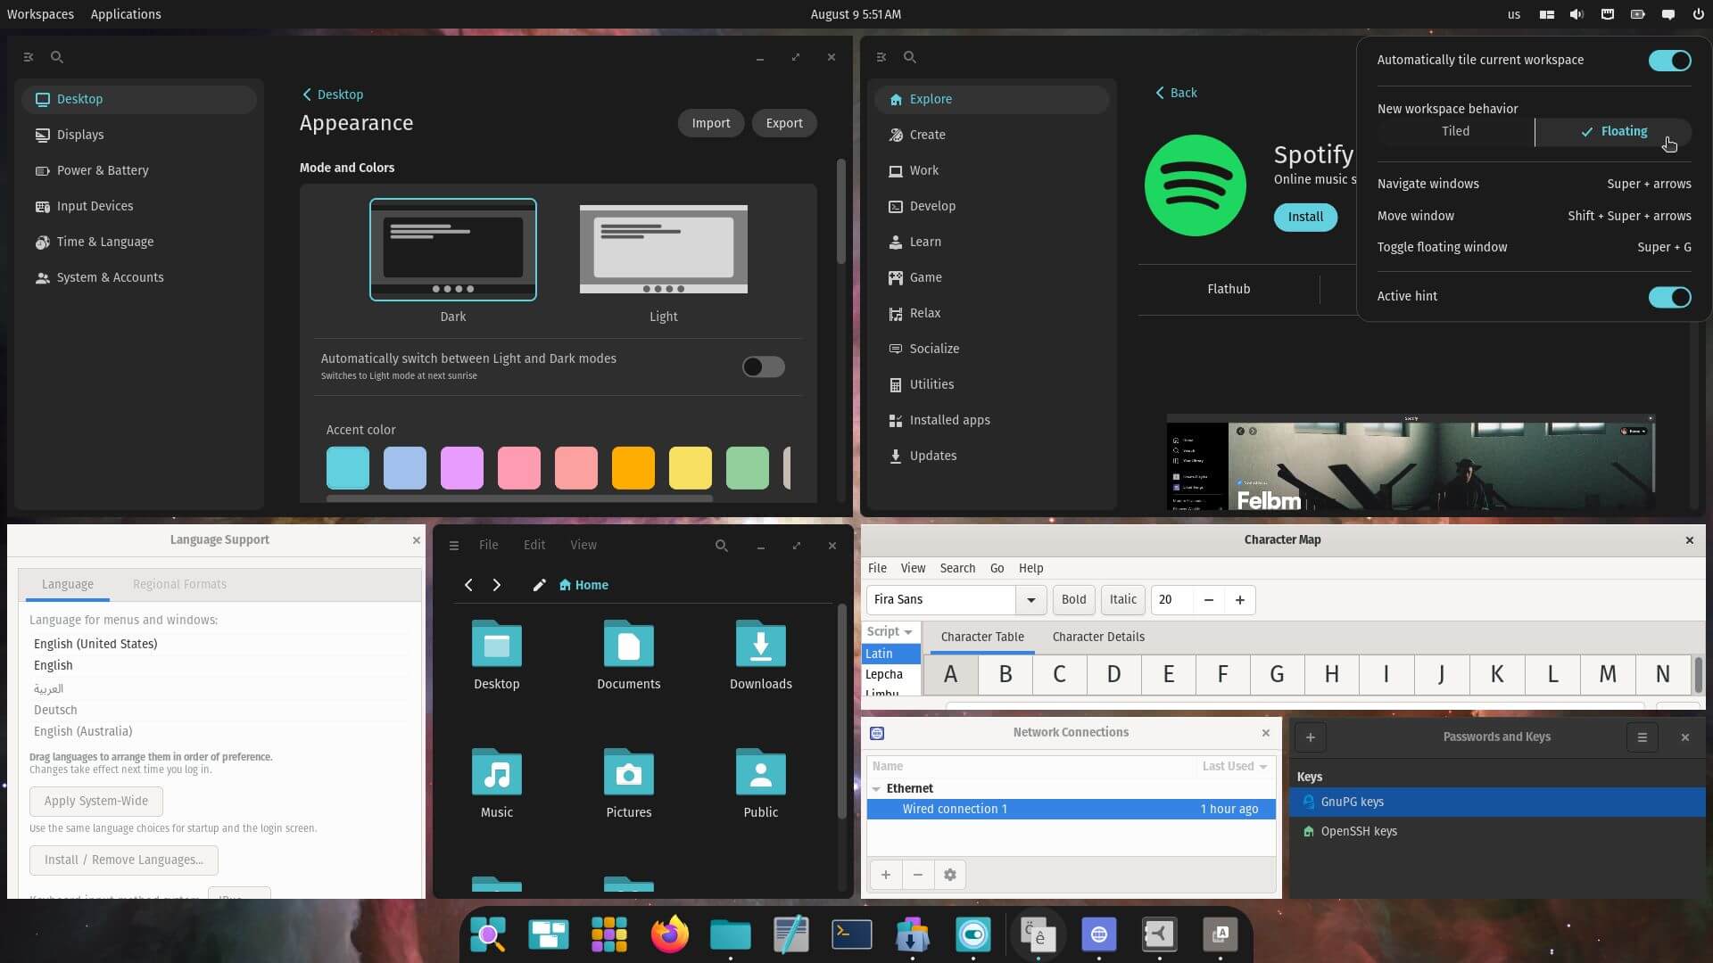Turn off the Active hint toggle

click(x=1669, y=297)
